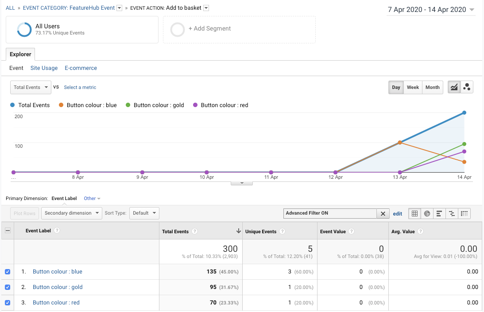Select the 12 Apr data point on the chart
484x312 pixels.
tap(335, 173)
